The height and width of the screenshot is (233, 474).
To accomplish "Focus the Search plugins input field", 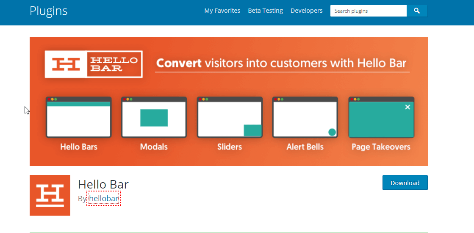I will point(369,11).
